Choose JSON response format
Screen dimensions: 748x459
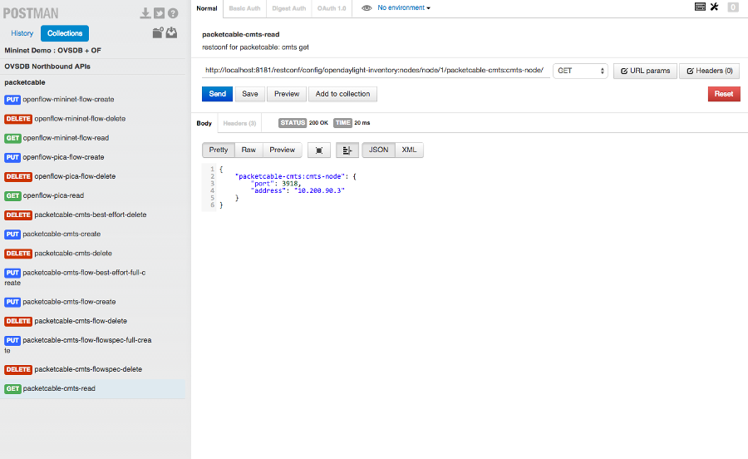(x=378, y=150)
